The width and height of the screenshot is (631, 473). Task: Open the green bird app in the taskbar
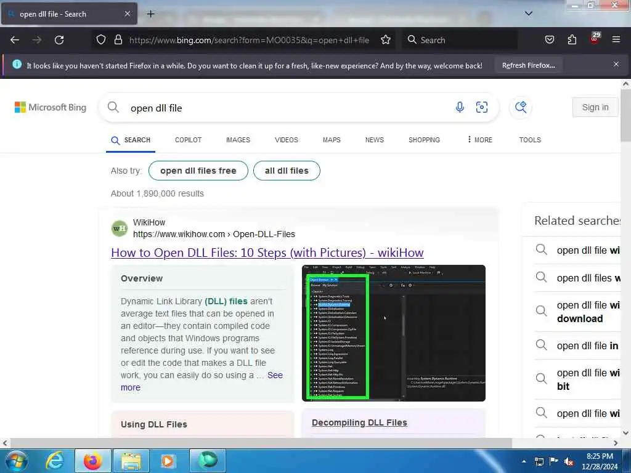pos(208,461)
